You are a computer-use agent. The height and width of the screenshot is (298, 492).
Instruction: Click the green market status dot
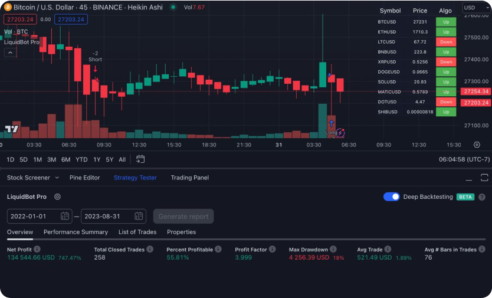173,7
